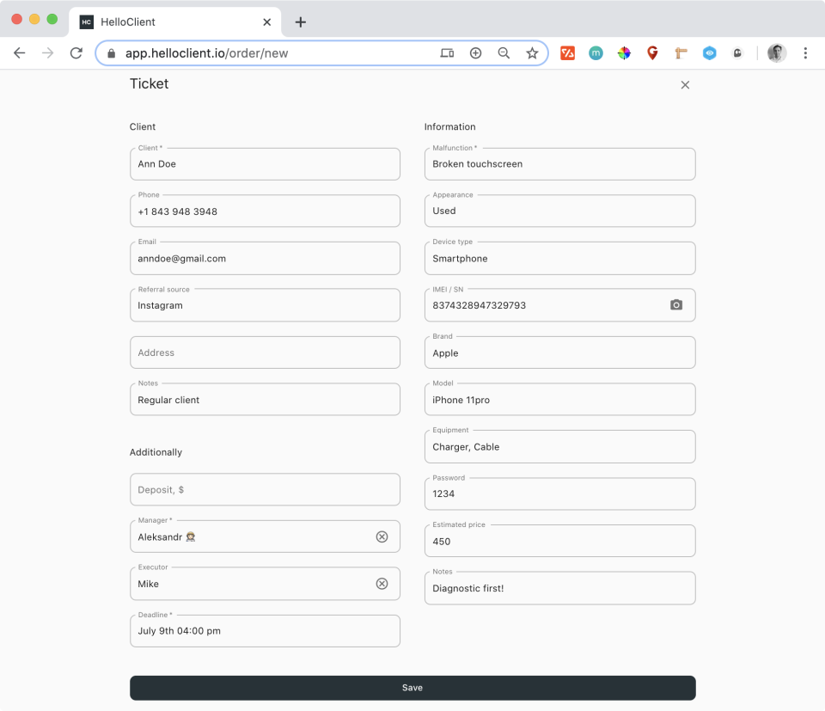This screenshot has width=825, height=711.
Task: Switch to the HelloClient browser tab
Action: (172, 21)
